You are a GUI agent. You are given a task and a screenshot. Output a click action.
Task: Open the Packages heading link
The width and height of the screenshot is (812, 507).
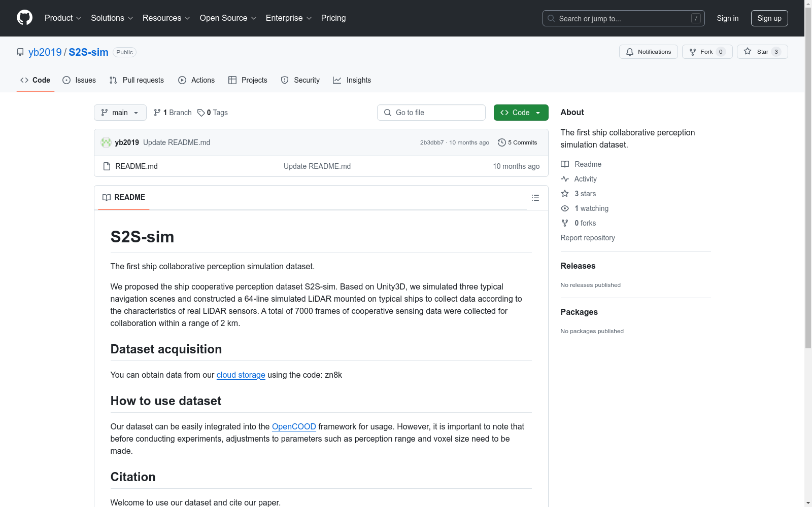pyautogui.click(x=579, y=312)
